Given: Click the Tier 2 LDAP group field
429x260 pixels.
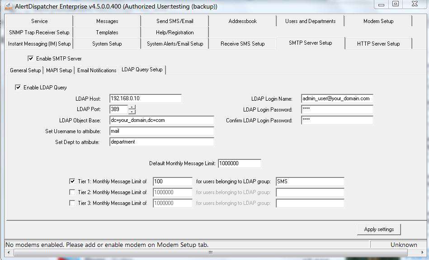Looking at the screenshot, I should point(310,192).
